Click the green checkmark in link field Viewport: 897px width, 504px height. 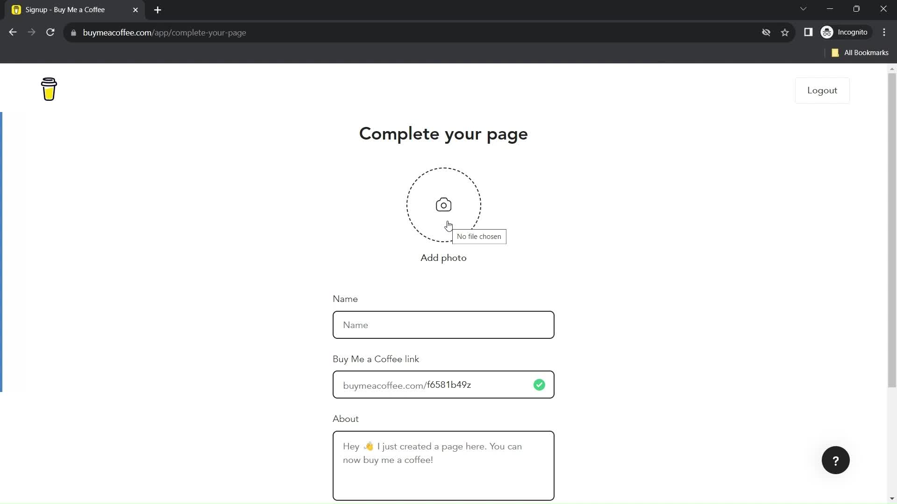539,385
